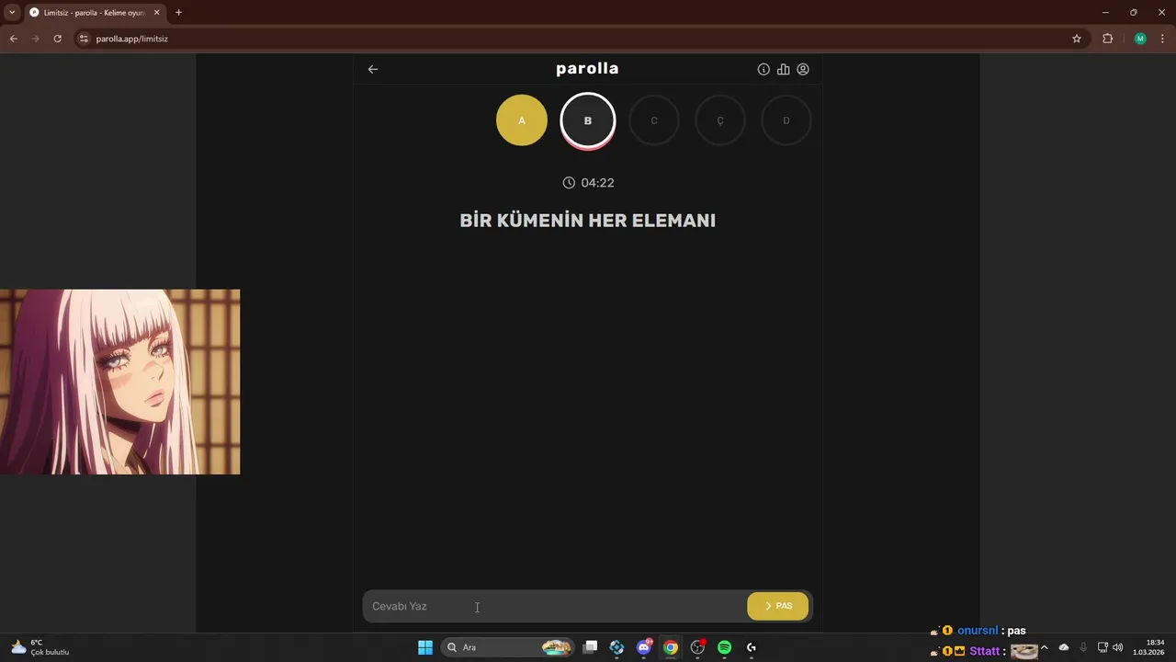Click the cloud sync tray icon
1176x662 pixels.
coord(1064,647)
